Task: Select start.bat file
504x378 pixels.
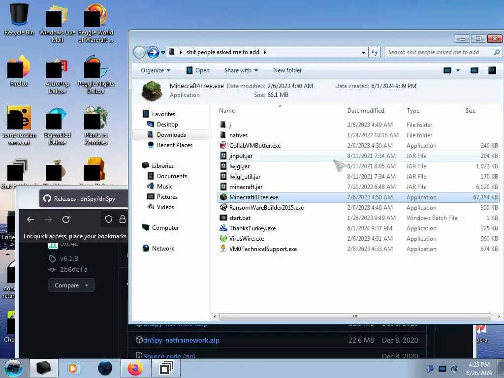Action: 358,218
